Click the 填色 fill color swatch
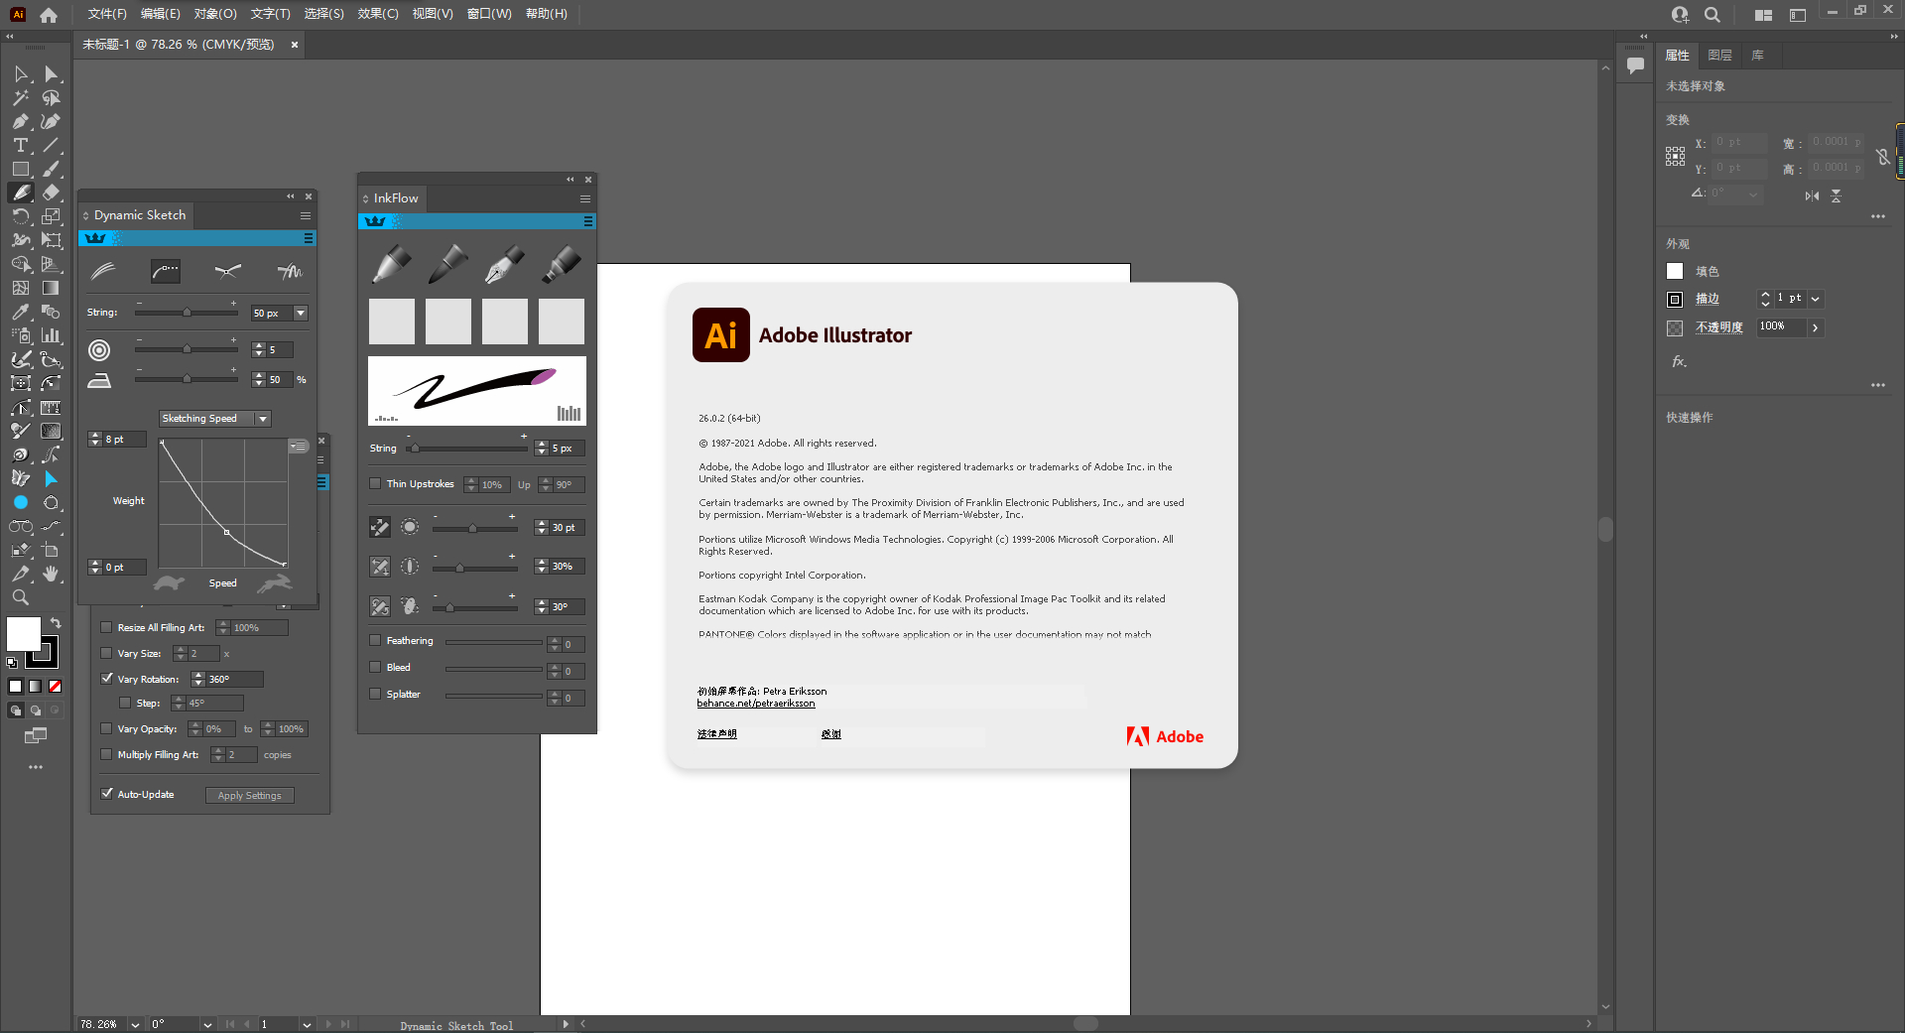The height and width of the screenshot is (1033, 1905). coord(1675,272)
